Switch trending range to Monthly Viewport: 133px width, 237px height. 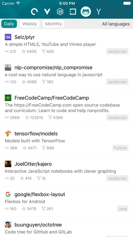point(54,24)
